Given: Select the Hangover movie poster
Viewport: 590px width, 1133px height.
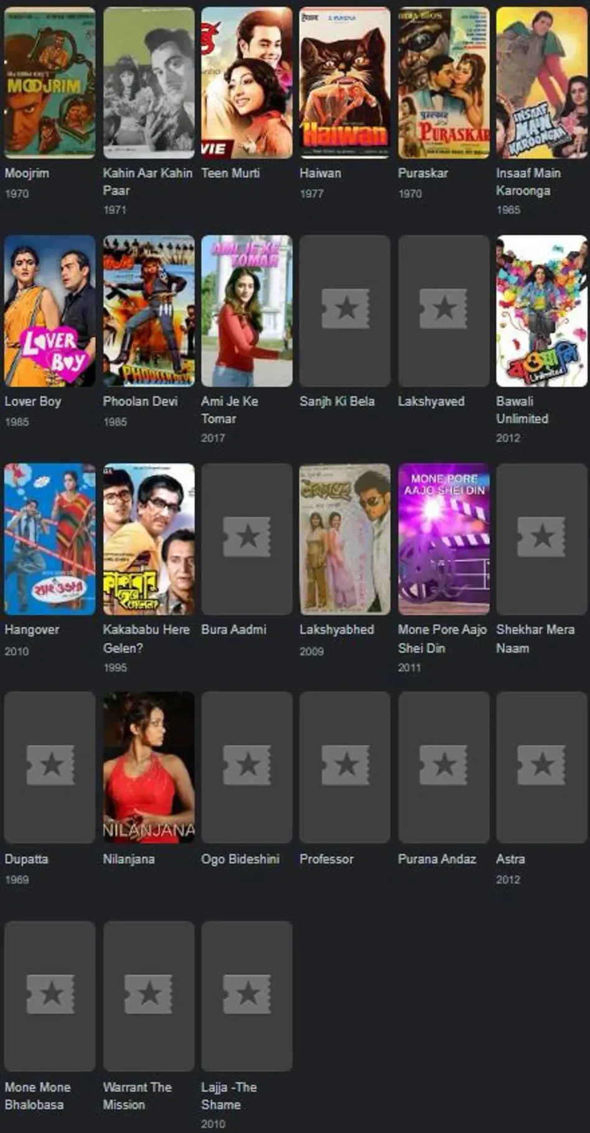Looking at the screenshot, I should [x=50, y=539].
